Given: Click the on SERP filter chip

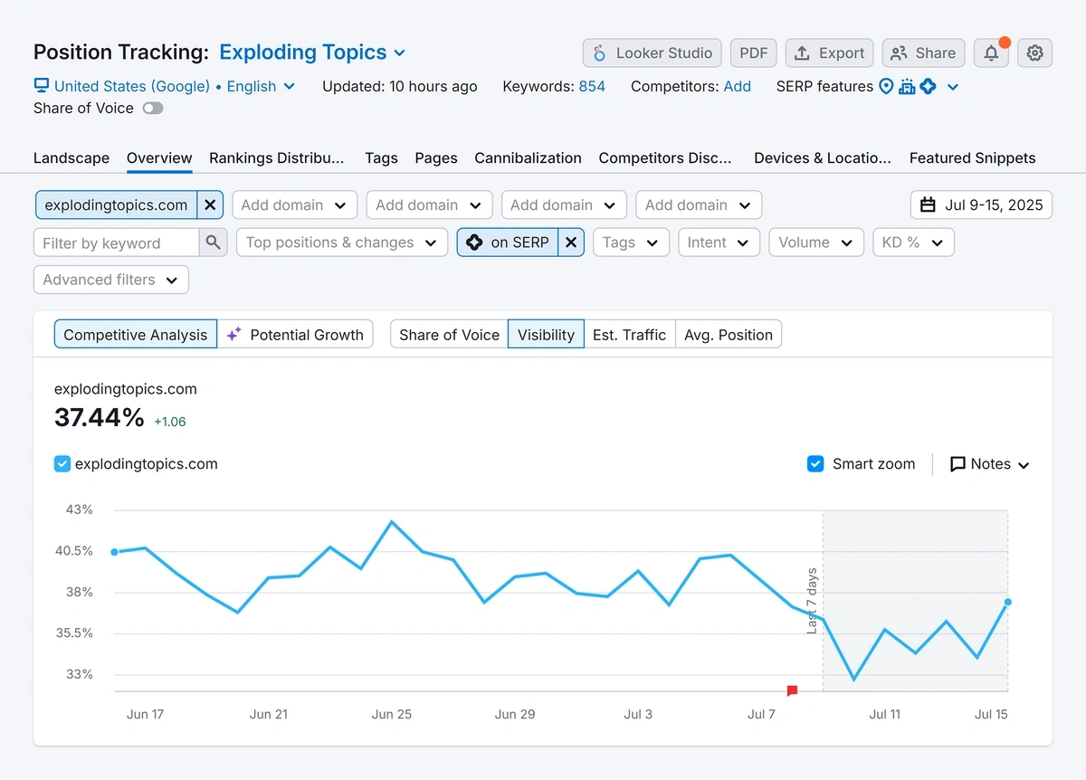Looking at the screenshot, I should 508,243.
